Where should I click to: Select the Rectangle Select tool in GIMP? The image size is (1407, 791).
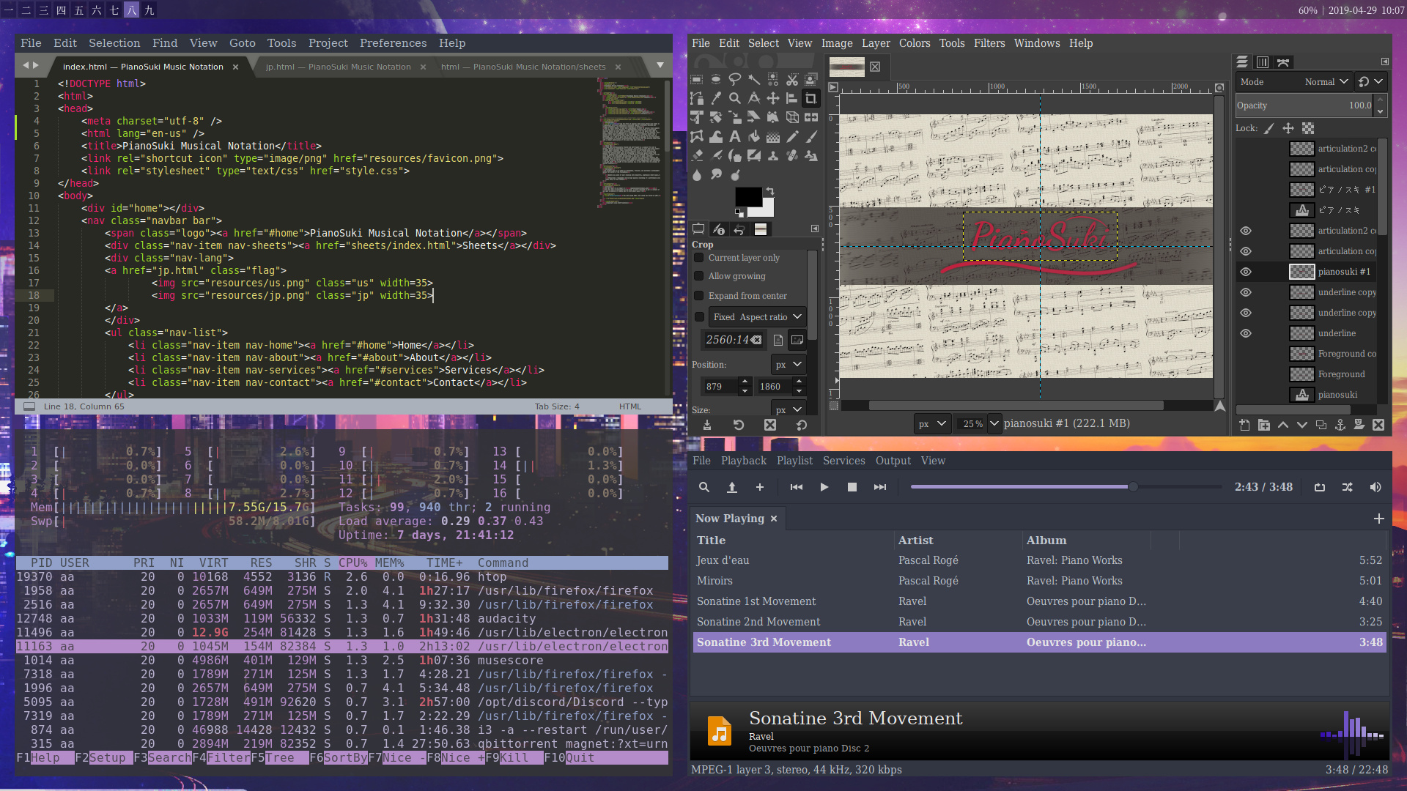click(x=697, y=79)
